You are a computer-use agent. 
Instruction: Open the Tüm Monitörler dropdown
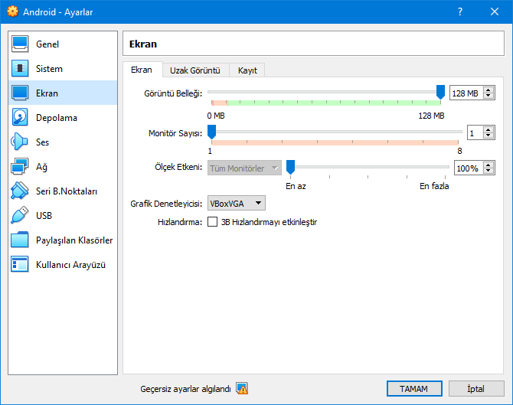click(x=243, y=168)
